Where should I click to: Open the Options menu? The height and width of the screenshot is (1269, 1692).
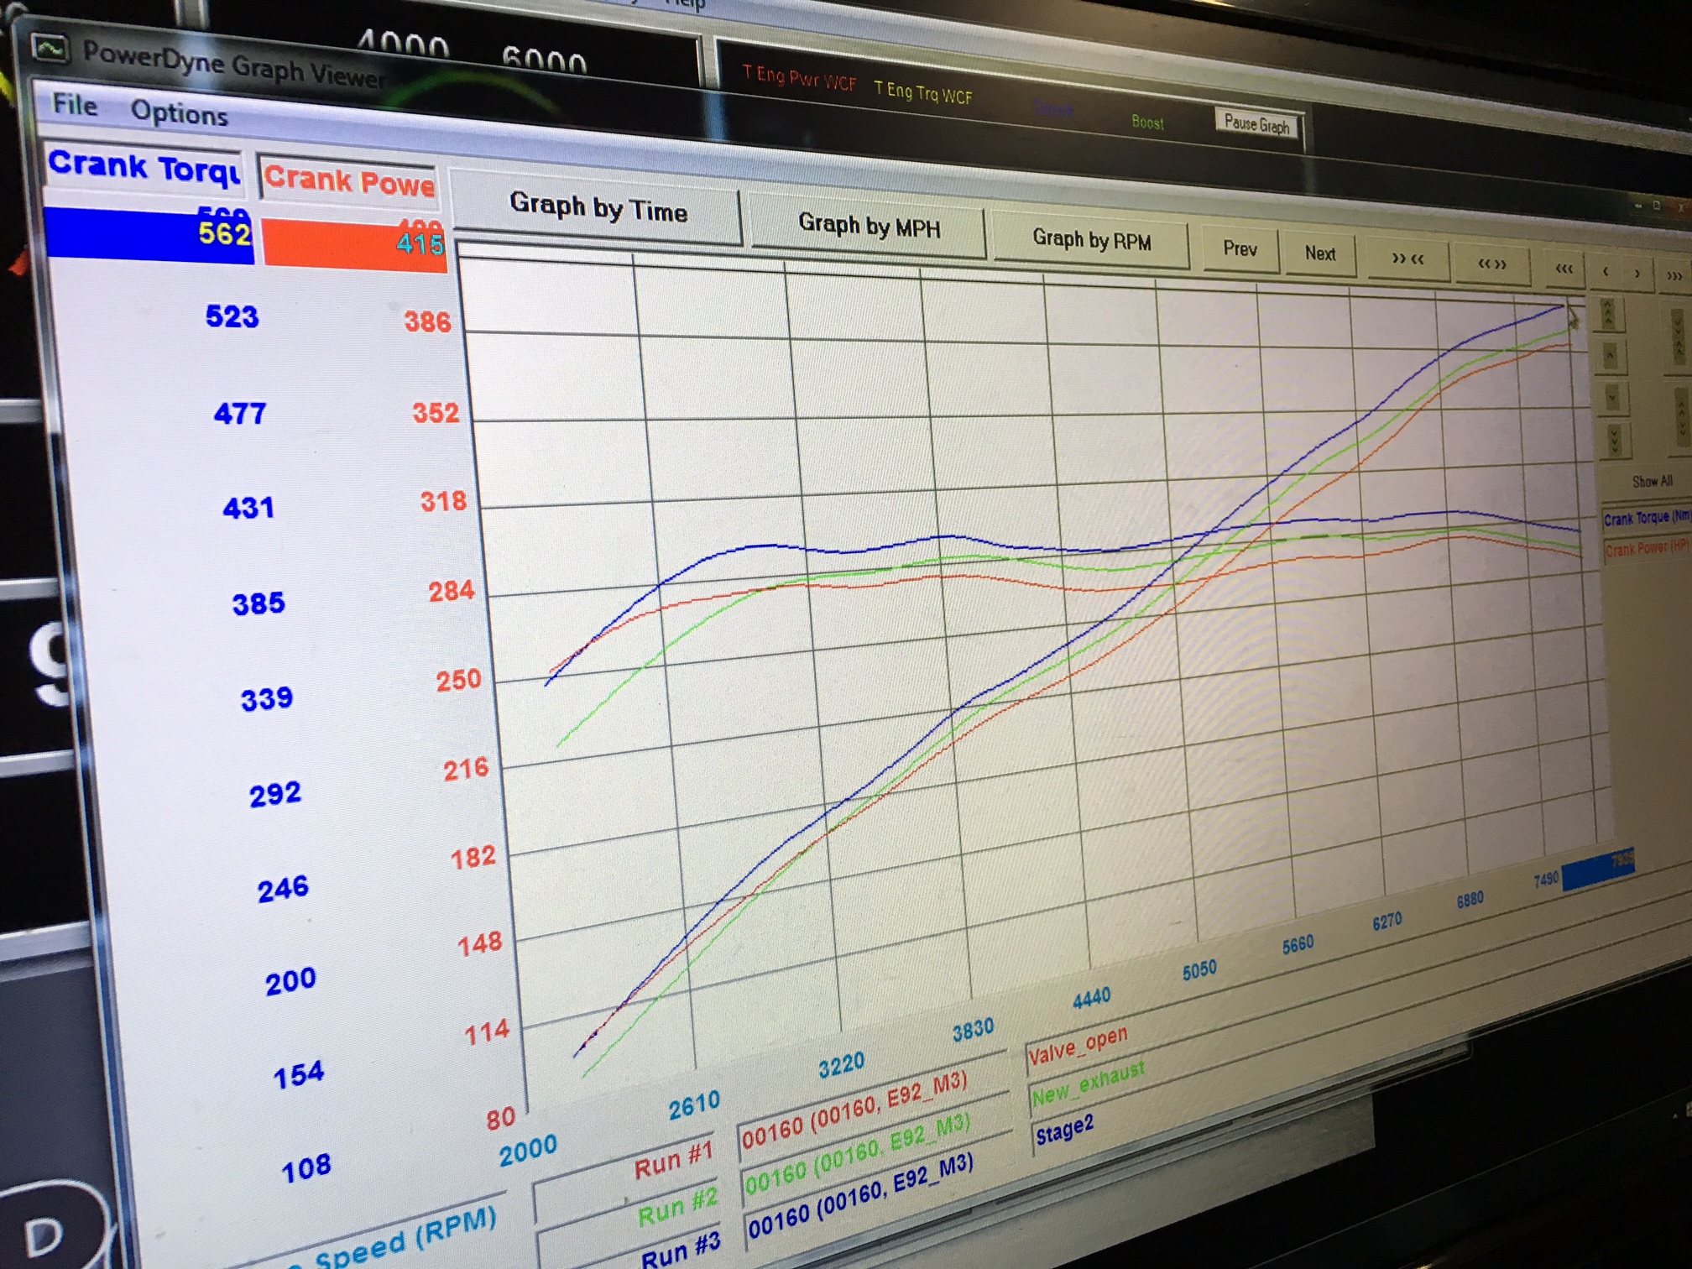coord(179,113)
